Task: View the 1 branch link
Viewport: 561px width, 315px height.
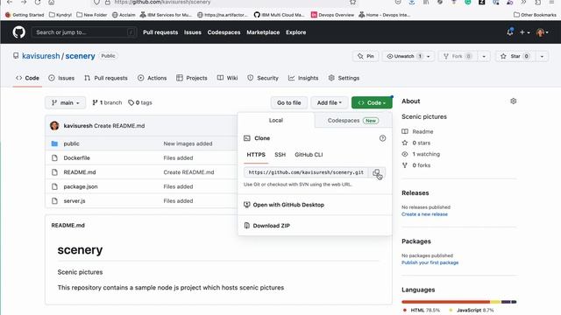Action: (x=107, y=102)
